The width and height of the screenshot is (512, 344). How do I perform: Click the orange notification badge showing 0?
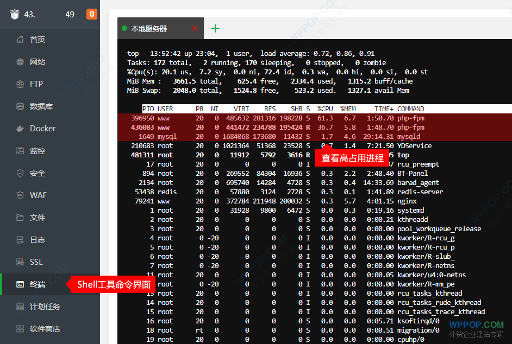point(92,14)
